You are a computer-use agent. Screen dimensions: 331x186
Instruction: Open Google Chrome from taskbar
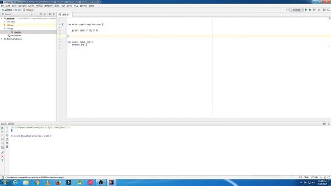point(37,182)
